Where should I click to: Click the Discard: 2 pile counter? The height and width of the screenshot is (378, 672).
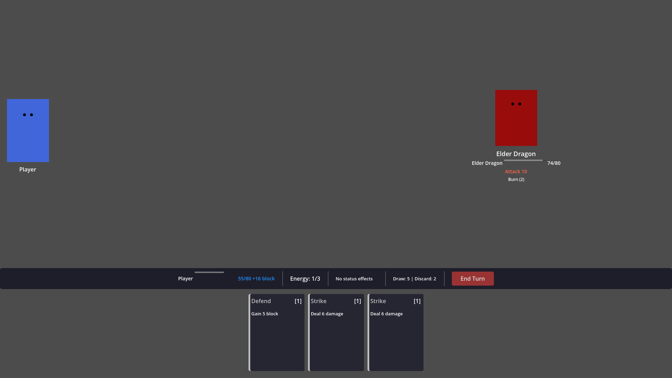[x=425, y=279]
